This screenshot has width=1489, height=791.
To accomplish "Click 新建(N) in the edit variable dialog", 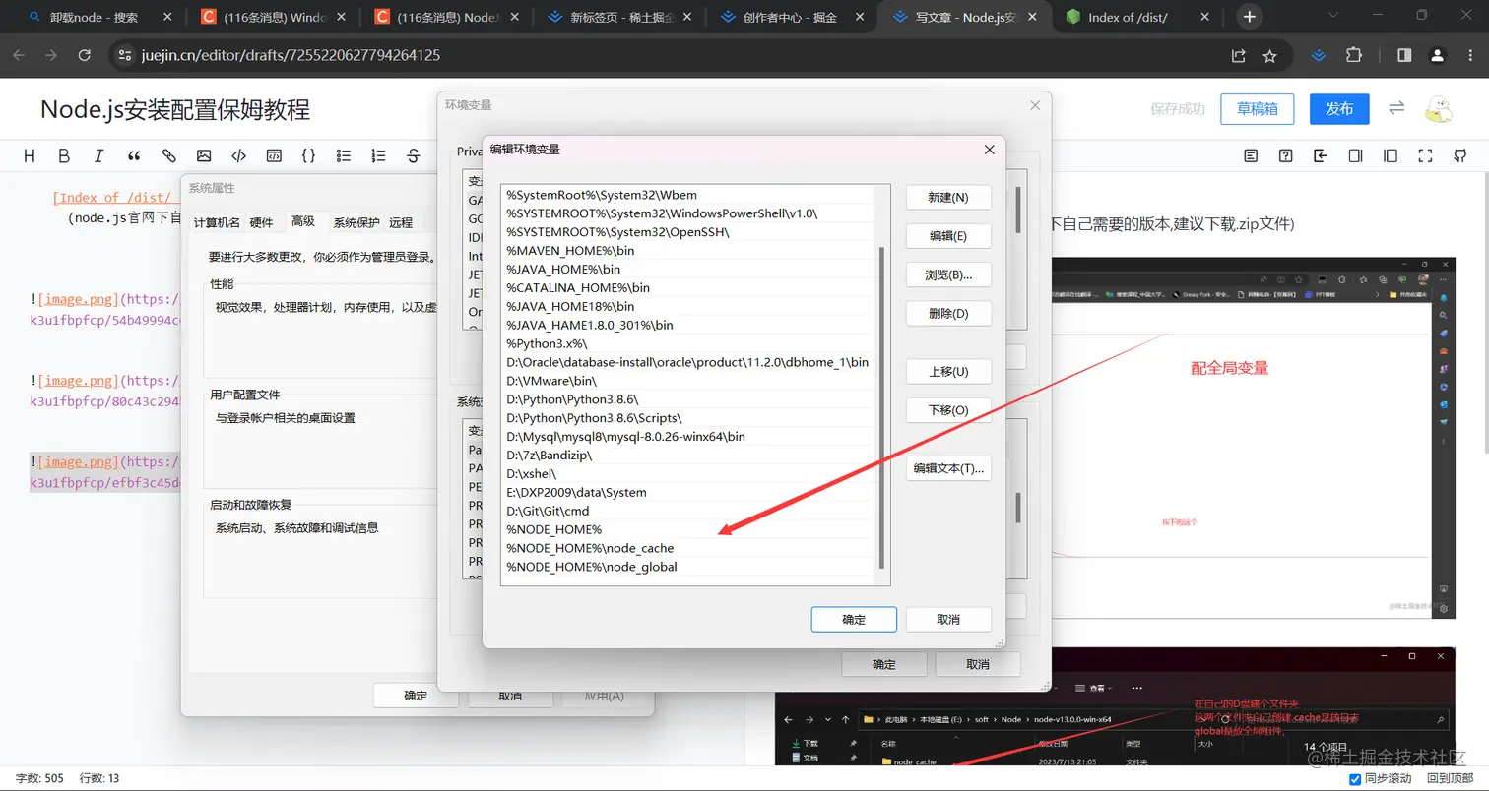I will (948, 198).
